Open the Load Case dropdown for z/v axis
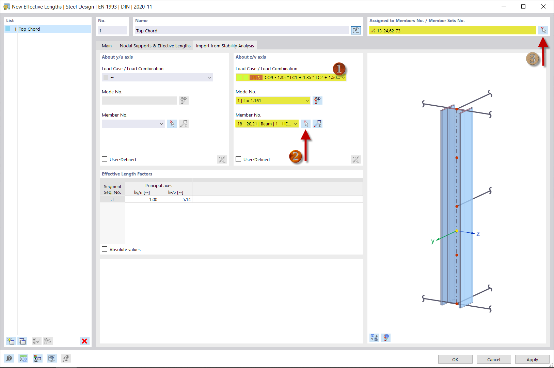 point(343,77)
